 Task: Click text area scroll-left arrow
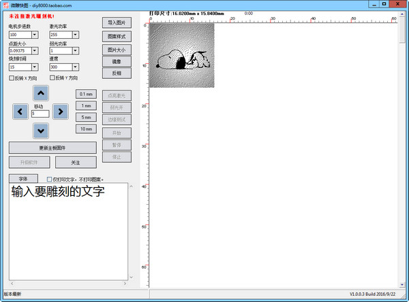tap(12, 283)
